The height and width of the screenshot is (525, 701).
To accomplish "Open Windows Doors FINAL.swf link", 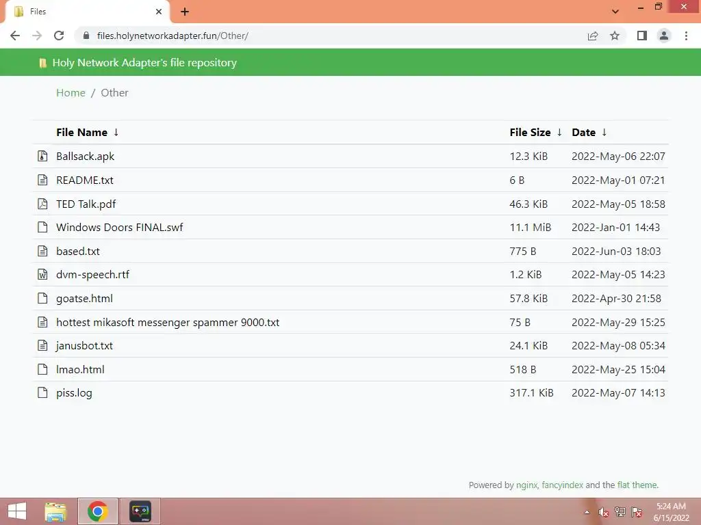I will 119,227.
